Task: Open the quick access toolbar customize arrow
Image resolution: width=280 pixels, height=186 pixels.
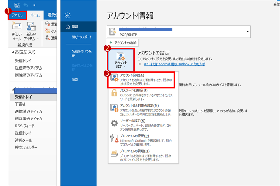Action: (x=34, y=5)
